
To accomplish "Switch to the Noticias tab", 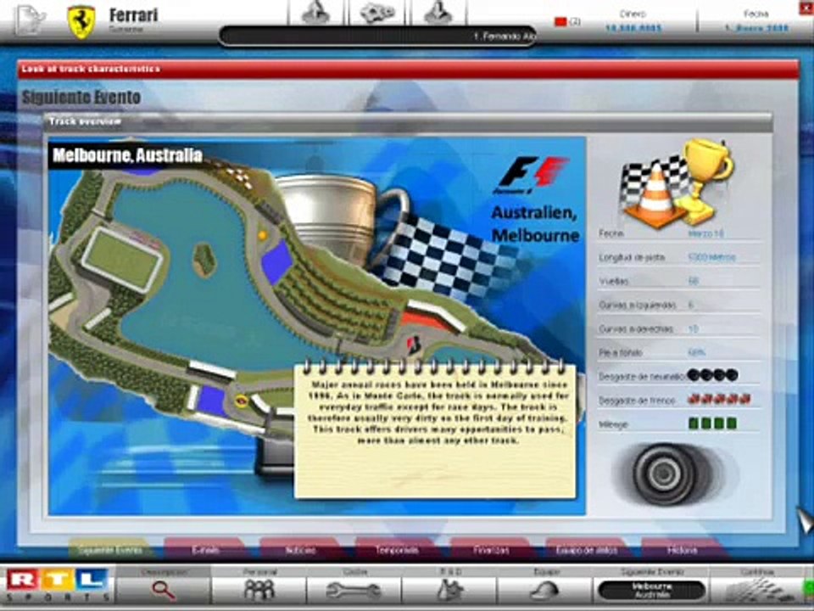I will (x=300, y=550).
